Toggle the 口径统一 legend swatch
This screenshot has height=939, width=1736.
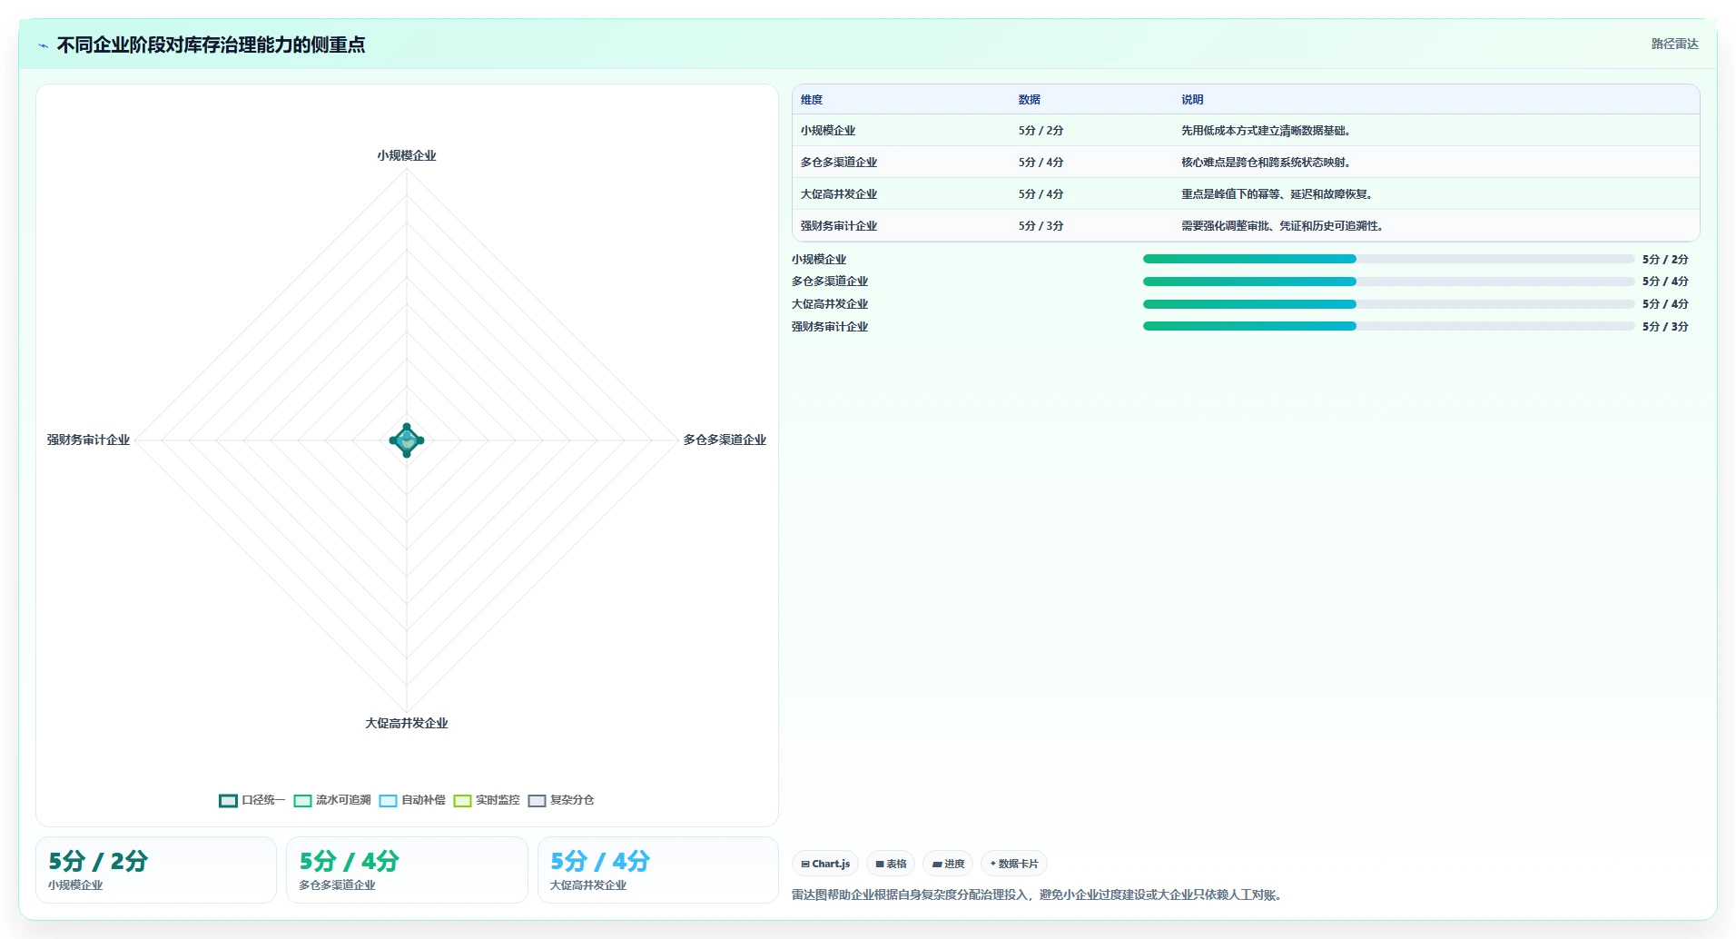[228, 801]
